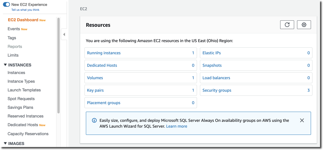Click Tell us what you think
Screen dimensions: 323x150
click(x=25, y=10)
